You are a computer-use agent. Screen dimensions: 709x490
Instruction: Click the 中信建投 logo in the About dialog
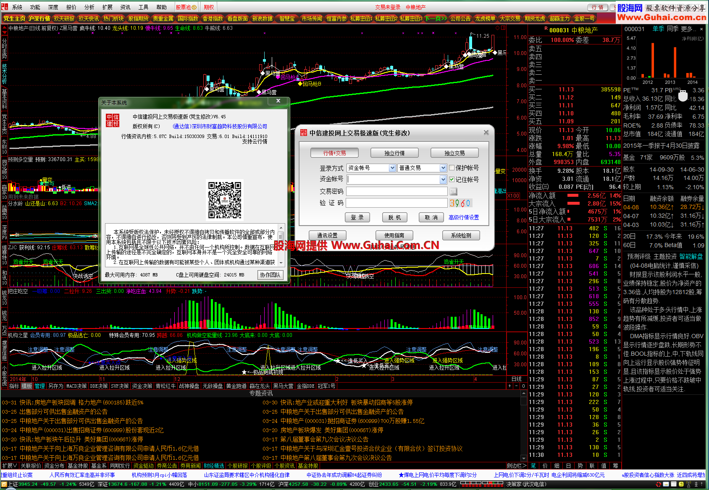click(x=112, y=120)
